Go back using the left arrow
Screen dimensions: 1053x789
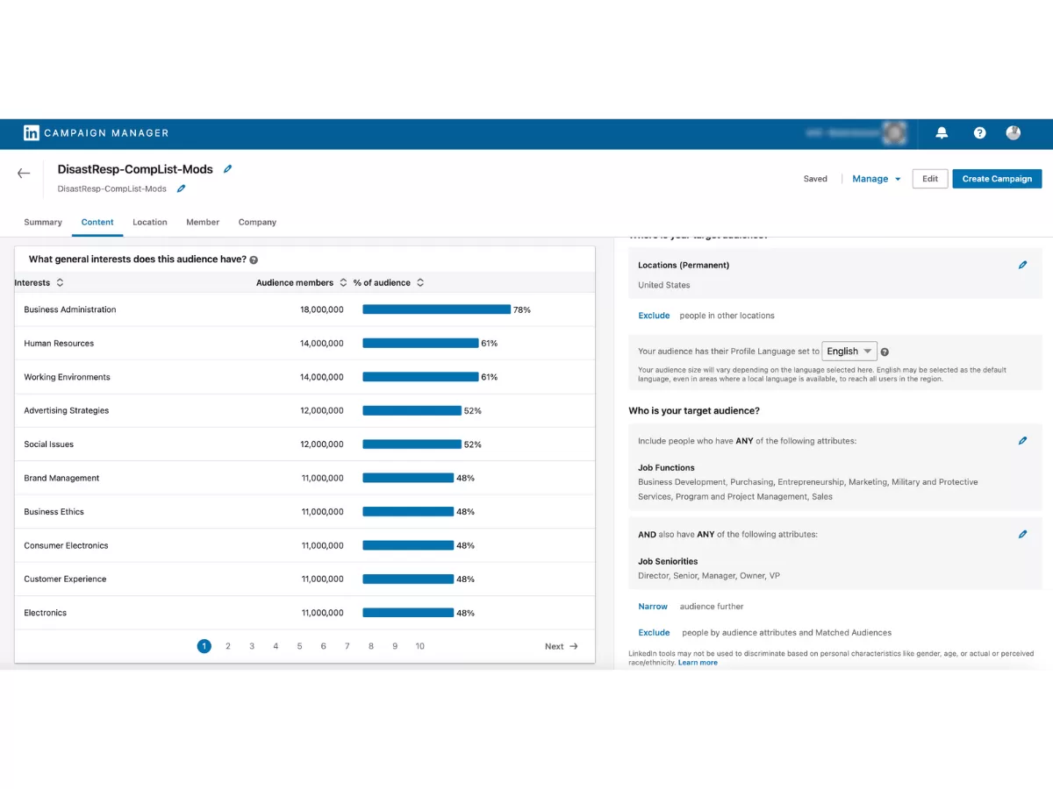[x=24, y=174]
